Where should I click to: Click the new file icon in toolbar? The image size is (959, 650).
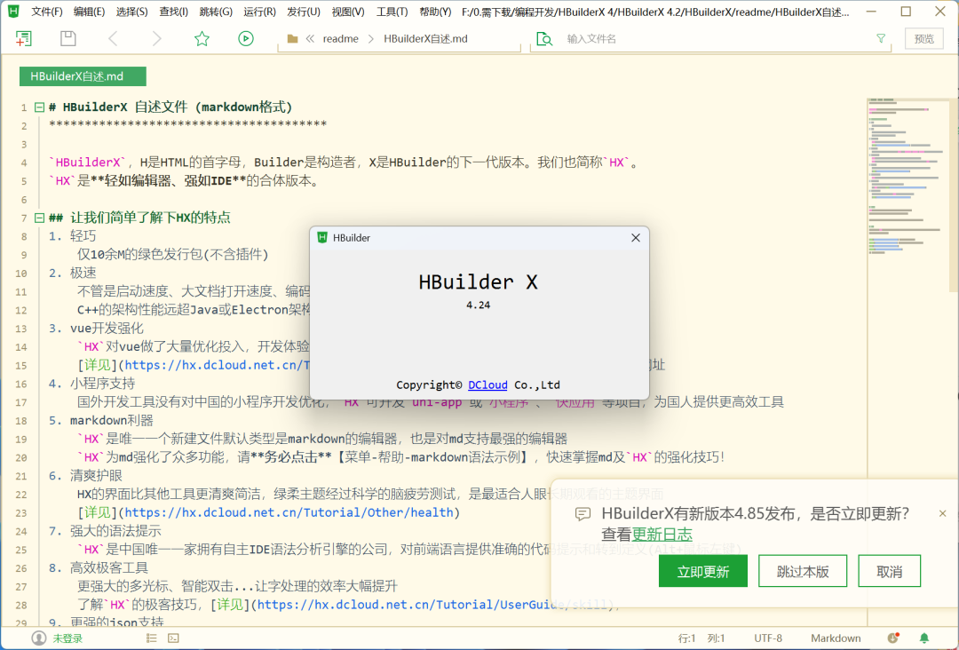pos(23,38)
